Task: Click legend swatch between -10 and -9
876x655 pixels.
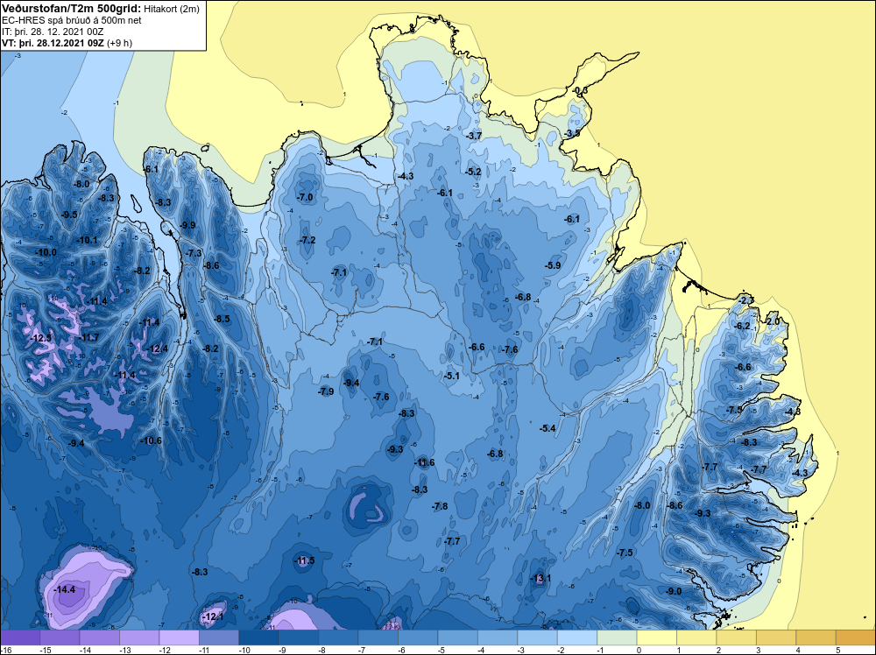Action: 258,637
